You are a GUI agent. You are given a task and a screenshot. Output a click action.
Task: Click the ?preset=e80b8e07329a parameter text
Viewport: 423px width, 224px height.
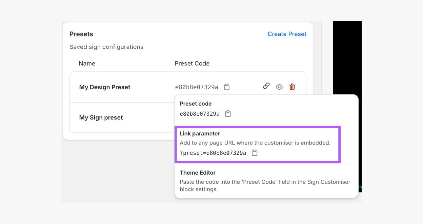[x=213, y=153]
